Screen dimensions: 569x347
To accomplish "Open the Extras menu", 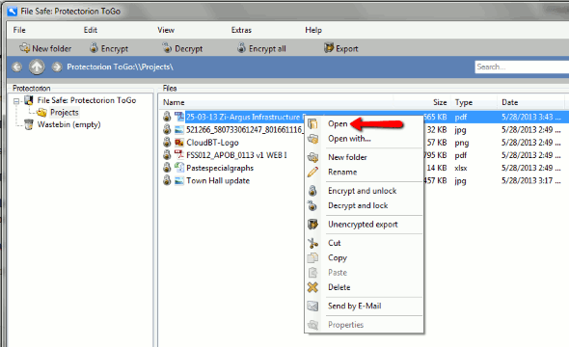I will (x=241, y=30).
